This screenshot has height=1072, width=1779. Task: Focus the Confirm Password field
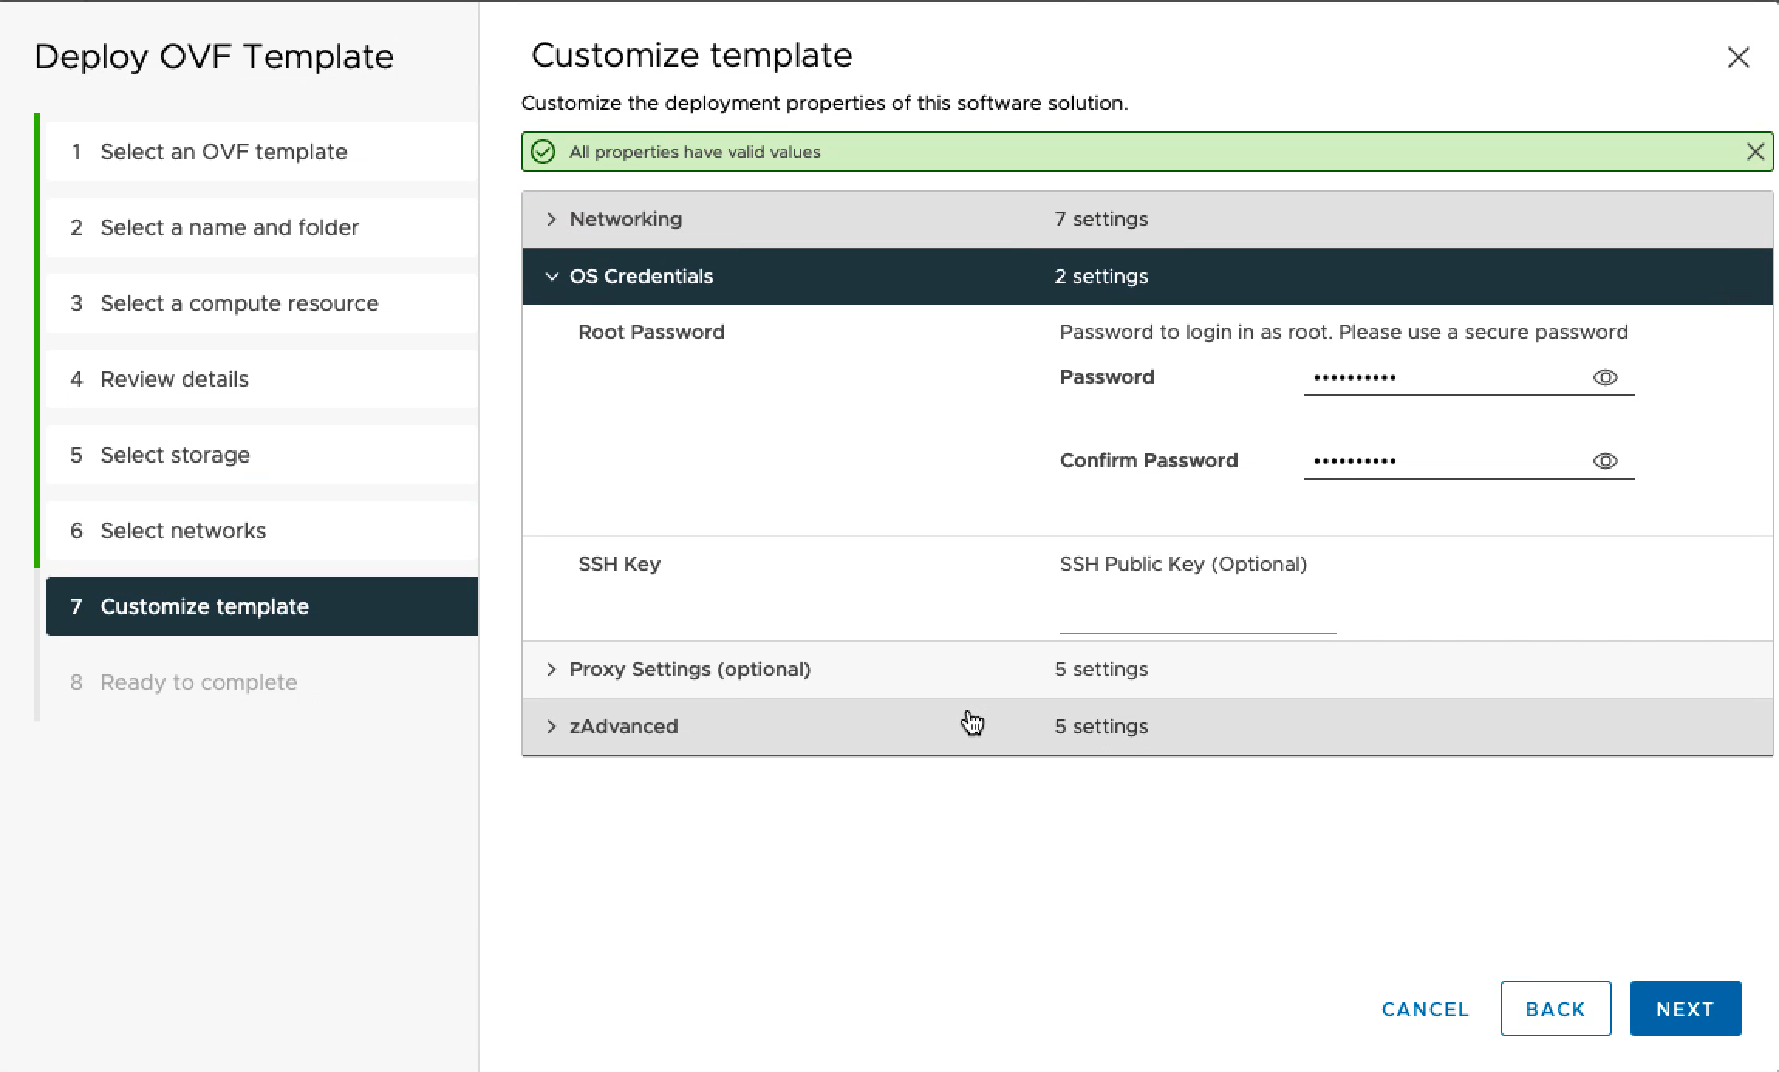click(1439, 461)
